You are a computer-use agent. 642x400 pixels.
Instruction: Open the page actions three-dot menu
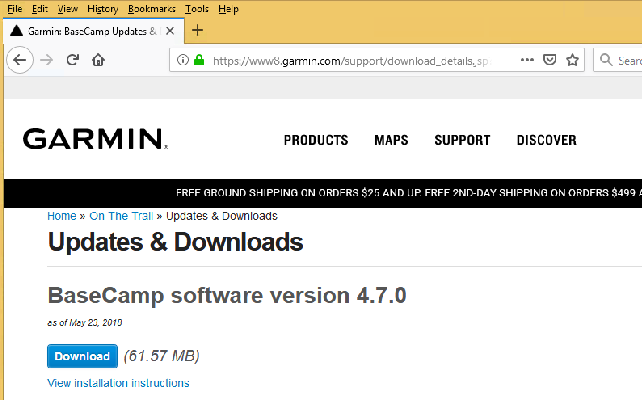[x=527, y=60]
